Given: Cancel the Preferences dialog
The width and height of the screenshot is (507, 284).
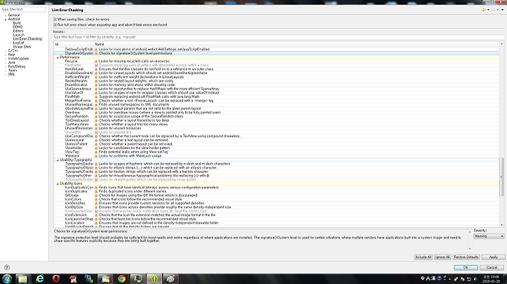Looking at the screenshot, I should [x=492, y=268].
